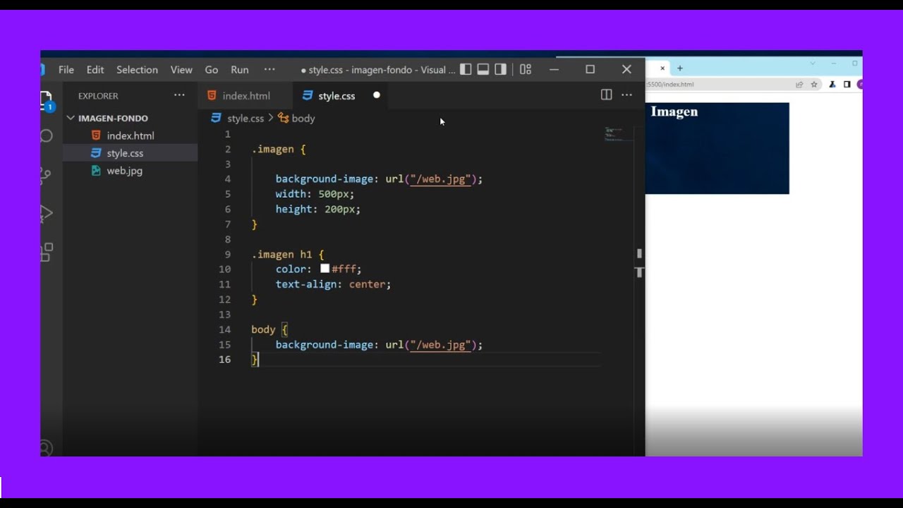This screenshot has width=903, height=508.
Task: Share this page from browser address bar
Action: pos(799,84)
